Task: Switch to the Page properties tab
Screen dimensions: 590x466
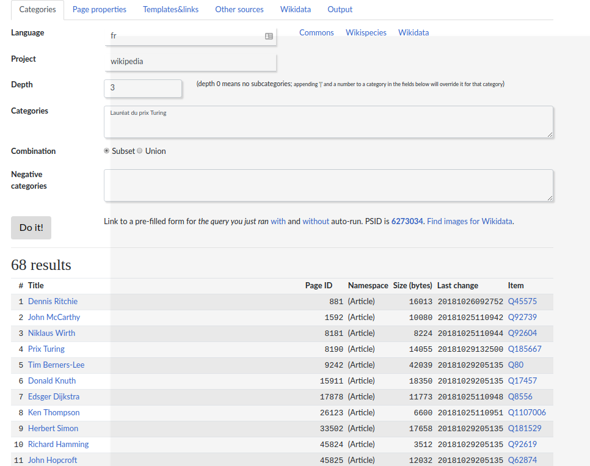Action: tap(100, 10)
